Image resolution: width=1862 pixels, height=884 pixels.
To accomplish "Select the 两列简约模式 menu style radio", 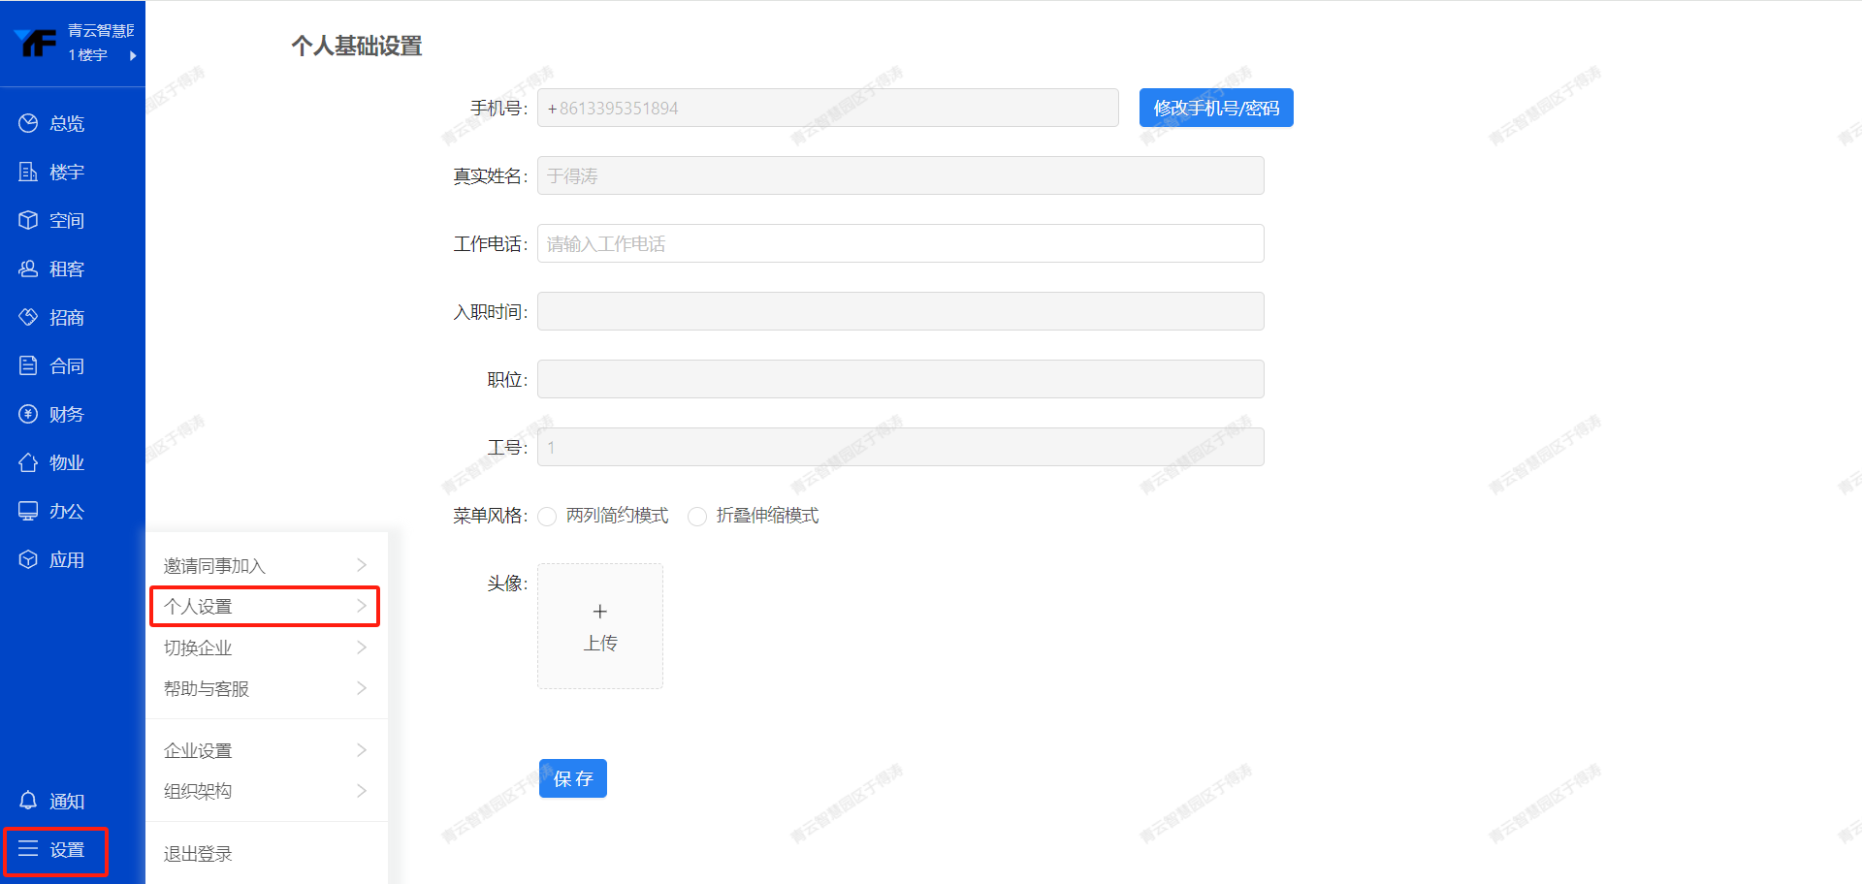I will (548, 517).
